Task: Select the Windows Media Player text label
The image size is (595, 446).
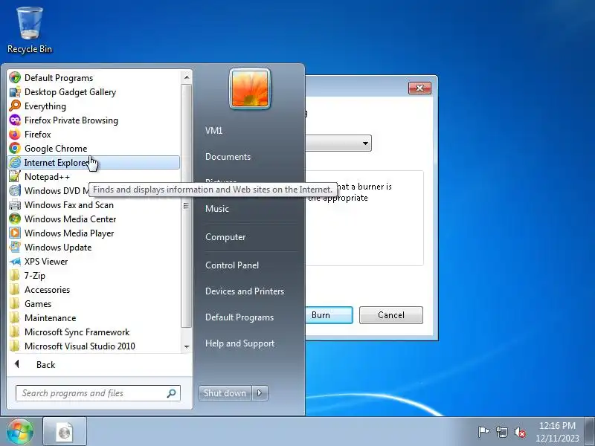Action: pos(69,233)
